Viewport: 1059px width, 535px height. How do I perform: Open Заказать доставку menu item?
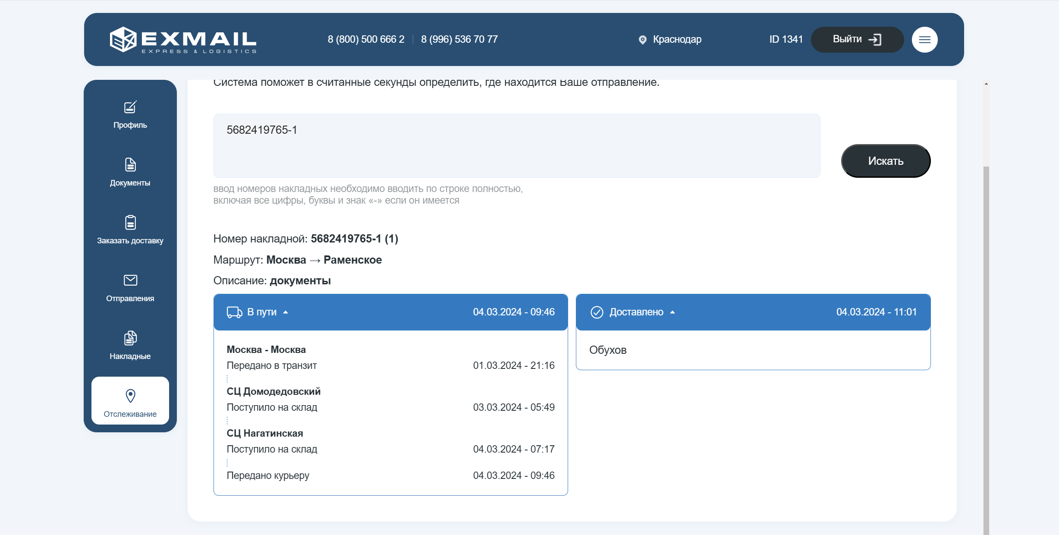pyautogui.click(x=130, y=241)
